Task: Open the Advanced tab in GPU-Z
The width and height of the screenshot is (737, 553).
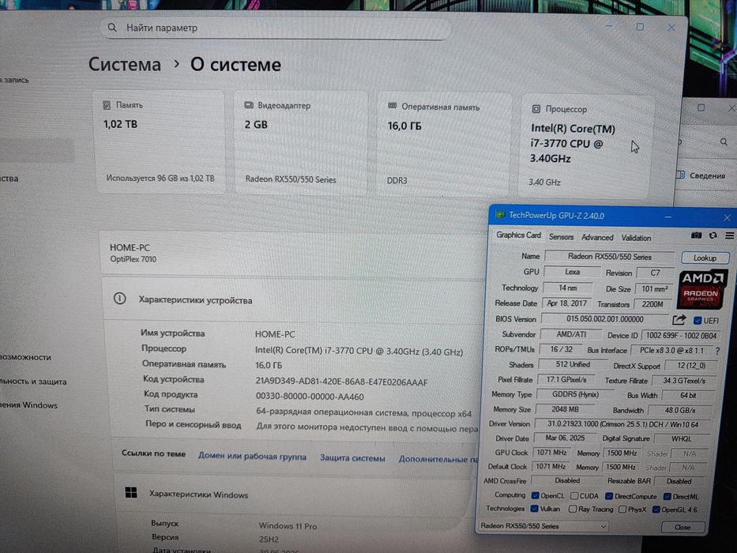Action: tap(597, 237)
